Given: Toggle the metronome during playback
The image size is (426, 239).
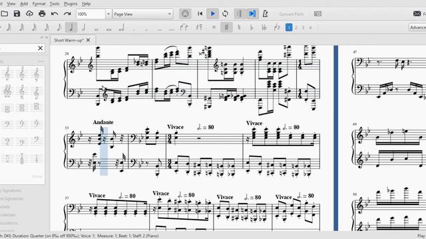Looking at the screenshot, I should click(x=265, y=14).
